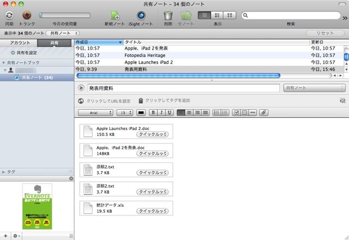Image resolution: width=349 pixels, height=240 pixels.
Task: Insert a table
Action: [x=244, y=113]
